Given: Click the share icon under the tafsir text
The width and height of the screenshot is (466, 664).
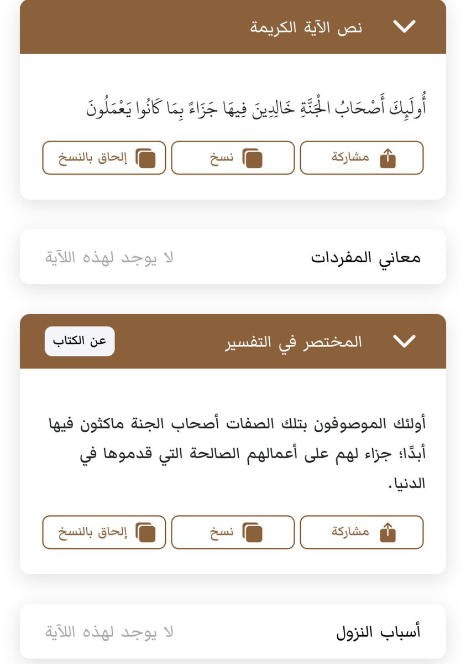Looking at the screenshot, I should coord(389,532).
